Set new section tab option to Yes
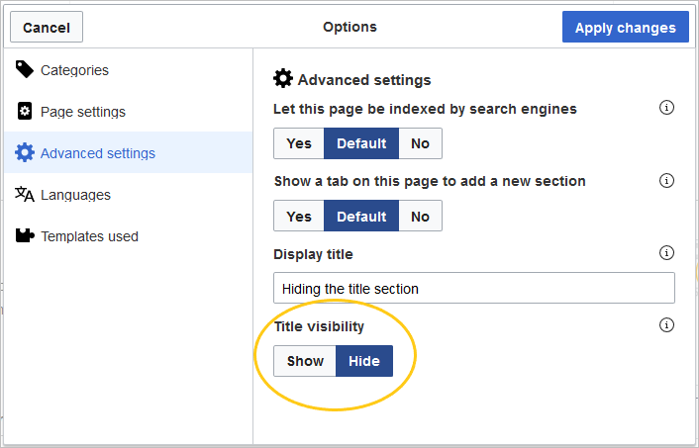The width and height of the screenshot is (699, 448). [299, 216]
